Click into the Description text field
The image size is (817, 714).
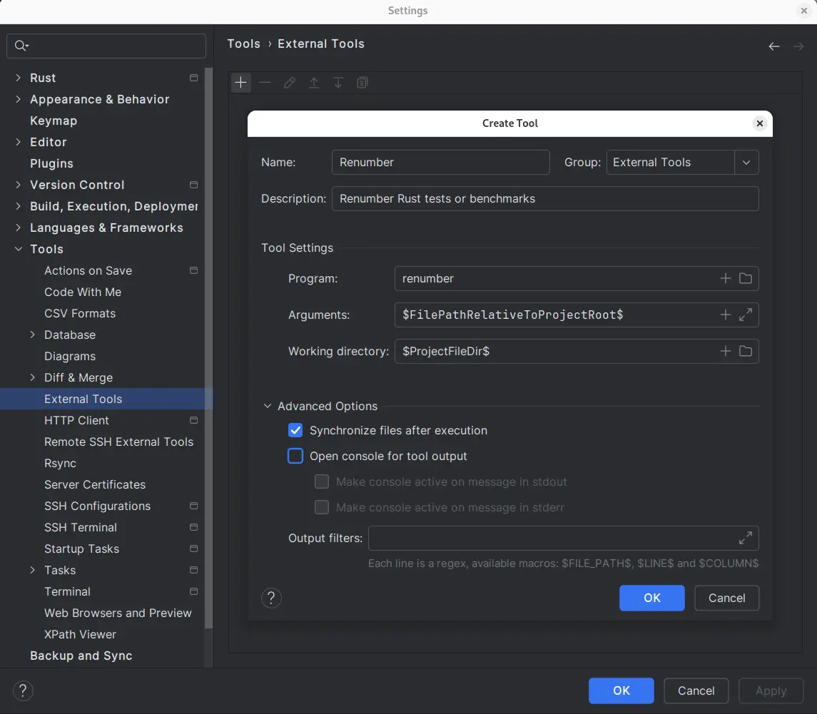point(544,198)
